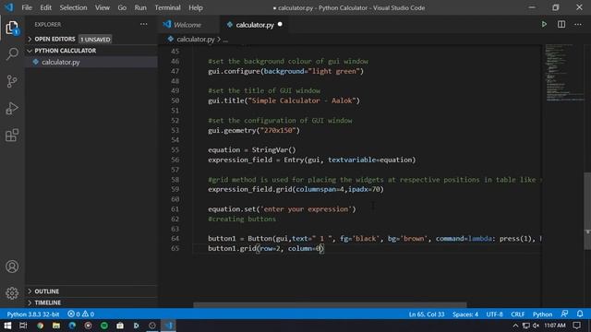Open the File menu

click(x=27, y=7)
